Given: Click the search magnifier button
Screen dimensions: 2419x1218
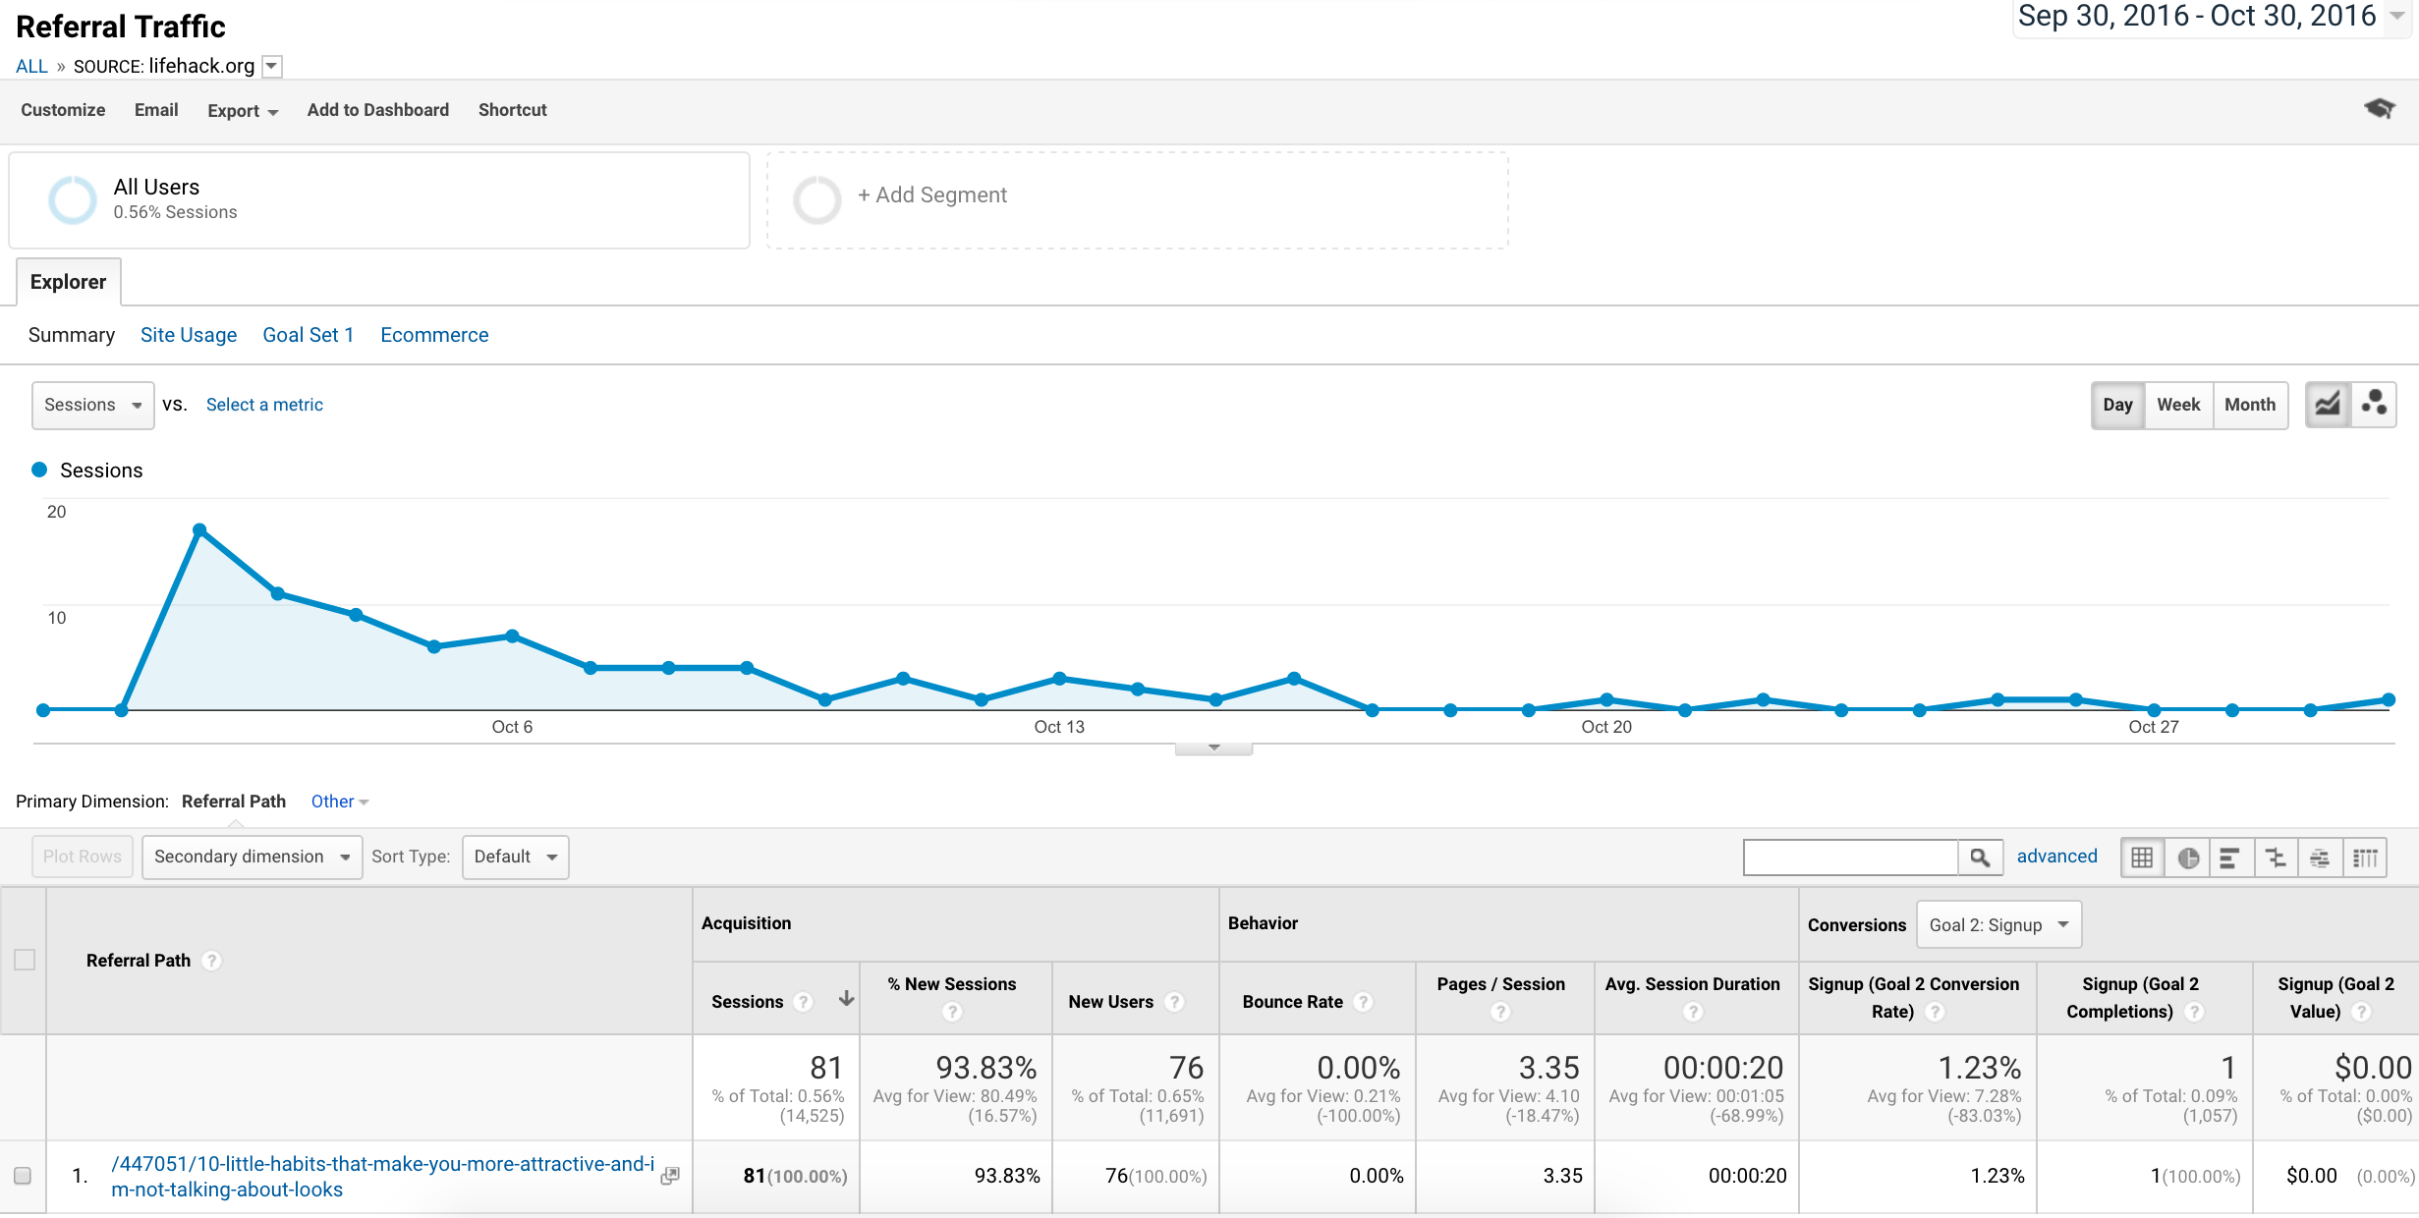Looking at the screenshot, I should (x=1980, y=858).
